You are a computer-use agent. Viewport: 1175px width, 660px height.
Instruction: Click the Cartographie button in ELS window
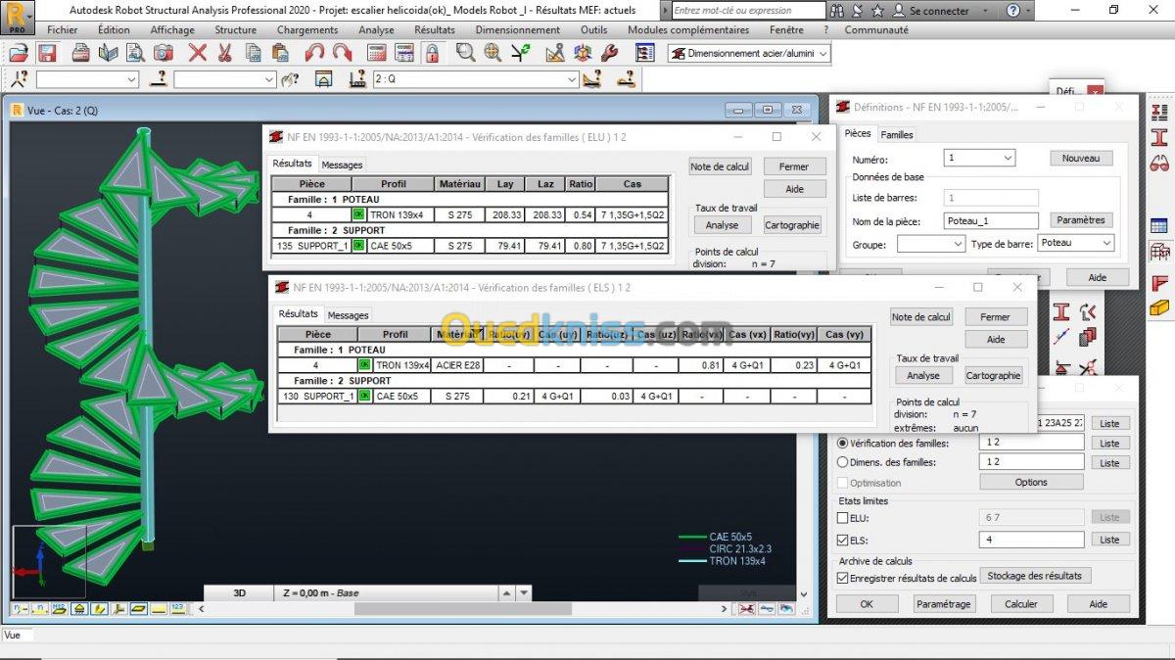pyautogui.click(x=994, y=375)
